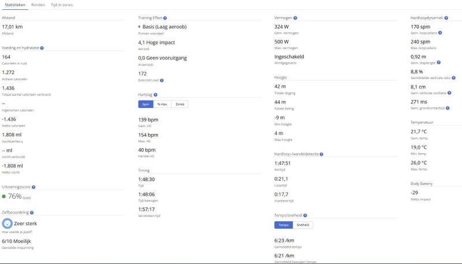Show help for Hartslag section

point(155,94)
